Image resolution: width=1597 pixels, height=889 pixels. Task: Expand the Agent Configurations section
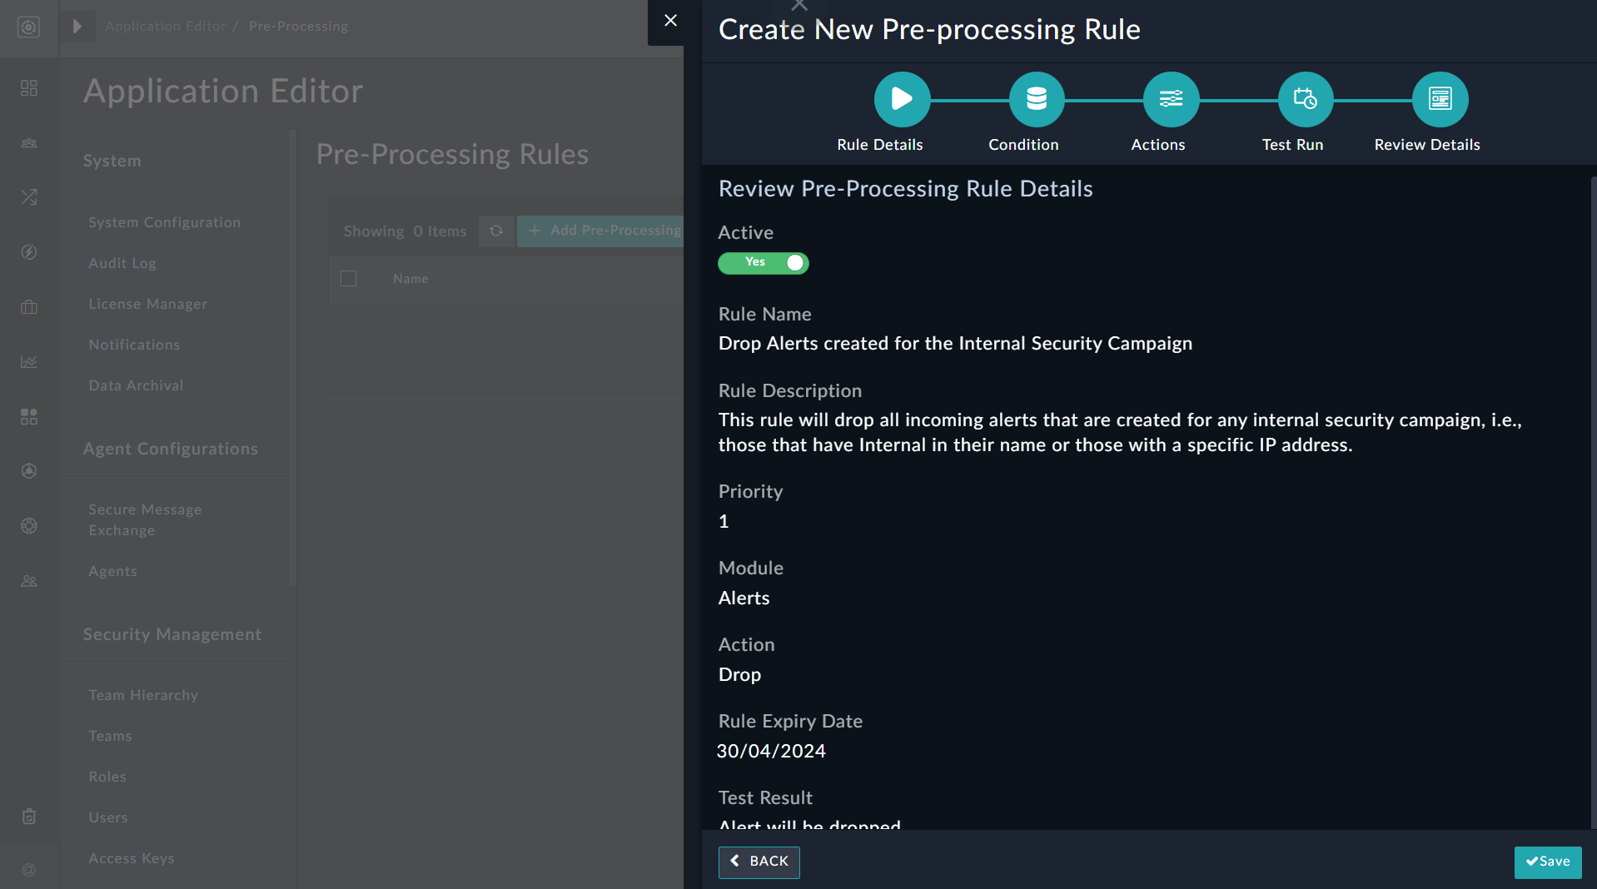170,448
